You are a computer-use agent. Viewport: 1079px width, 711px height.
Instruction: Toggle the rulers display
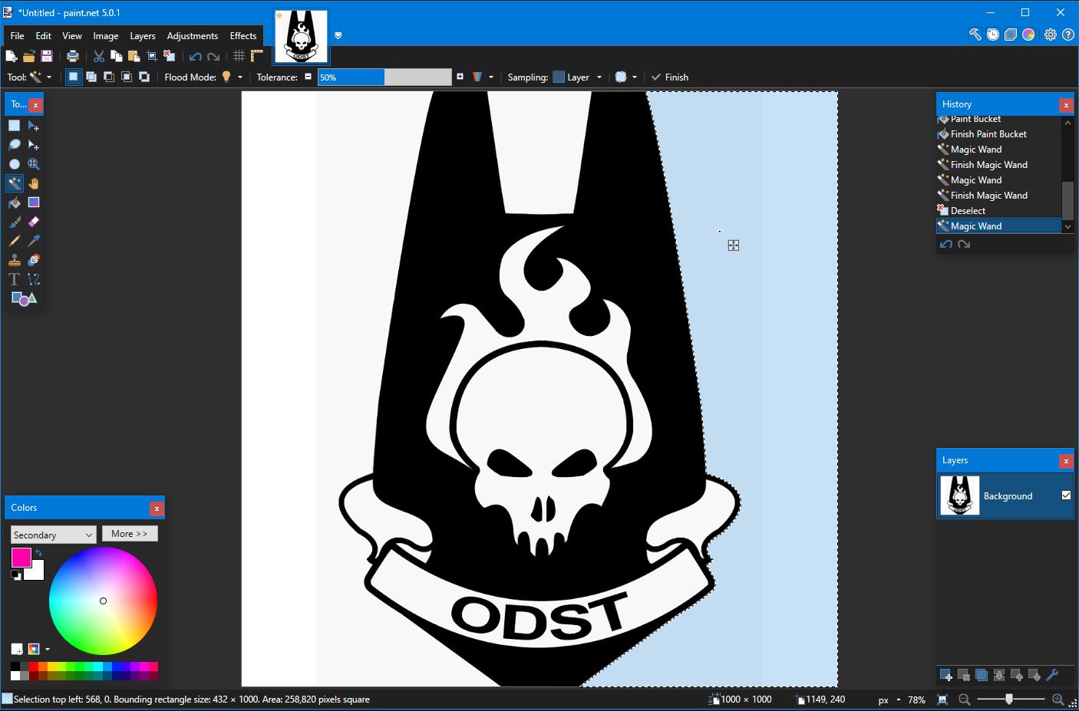pos(257,56)
